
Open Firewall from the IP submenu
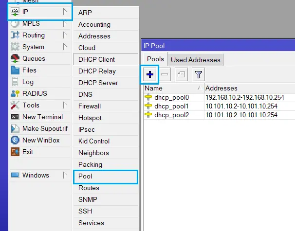(90, 106)
